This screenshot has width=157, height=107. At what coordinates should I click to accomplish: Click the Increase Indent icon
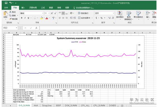click(75, 18)
